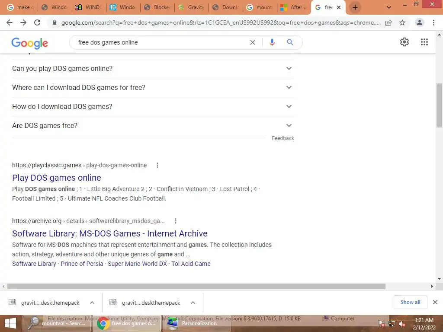Screen dimensions: 443x332
Task: Switch to the 'After u' Microsoft tab
Action: coord(294,7)
